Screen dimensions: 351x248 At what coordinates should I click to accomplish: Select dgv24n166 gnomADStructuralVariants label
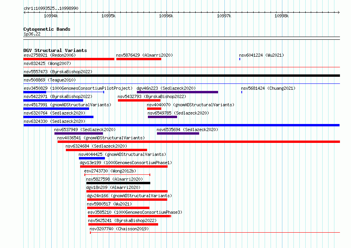point(129,196)
